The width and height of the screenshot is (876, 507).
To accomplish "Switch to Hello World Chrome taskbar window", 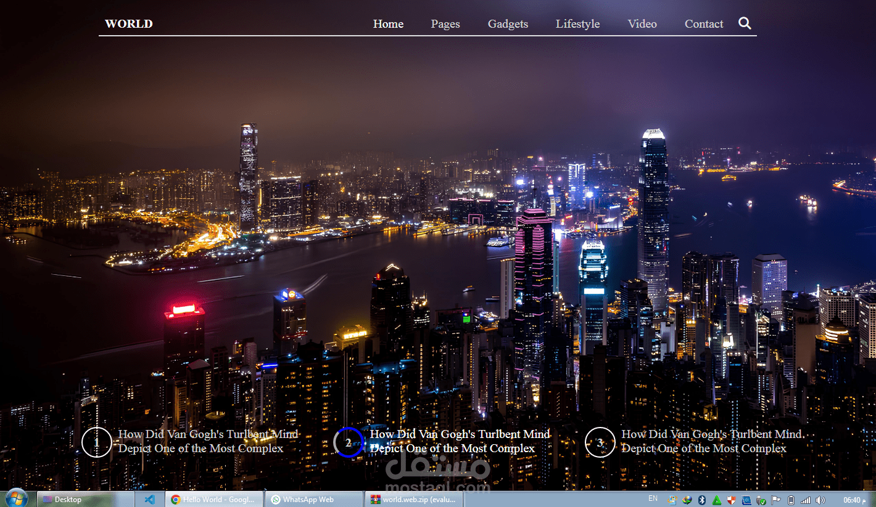I will click(x=214, y=499).
